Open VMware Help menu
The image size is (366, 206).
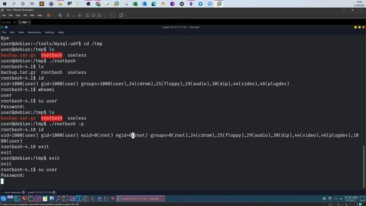[39, 15]
